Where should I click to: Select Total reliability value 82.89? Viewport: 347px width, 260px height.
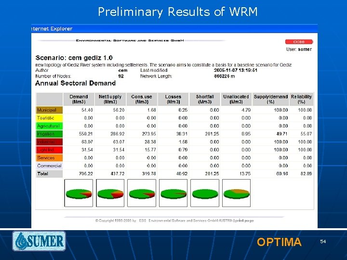306,174
